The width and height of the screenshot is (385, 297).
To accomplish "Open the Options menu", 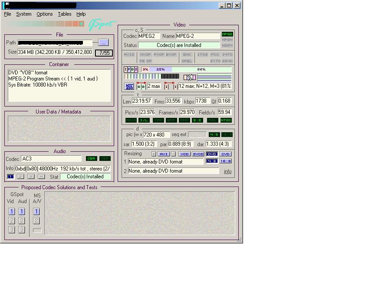I will [44, 14].
